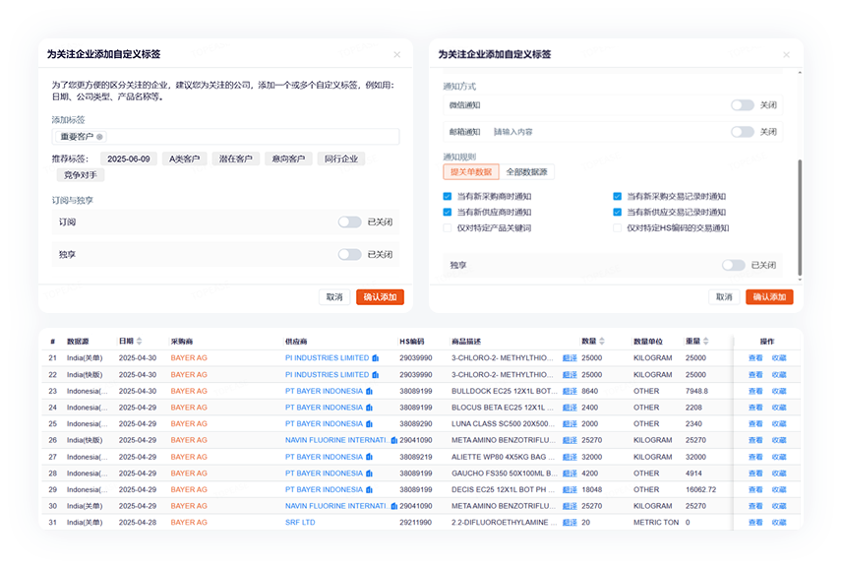
Task: Click the right dialog's vertical scrollbar
Action: [x=799, y=217]
